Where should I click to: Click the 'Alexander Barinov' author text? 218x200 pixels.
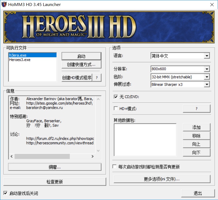coord(41,99)
